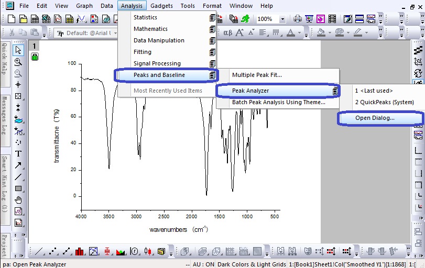Click the Print icon in toolbar
The width and height of the screenshot is (425, 268).
(298, 19)
